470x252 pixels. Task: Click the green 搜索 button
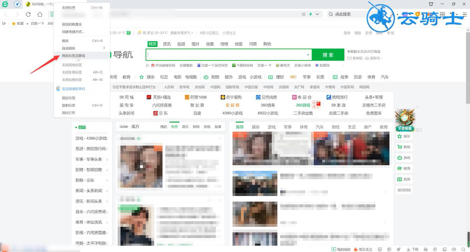coord(328,55)
